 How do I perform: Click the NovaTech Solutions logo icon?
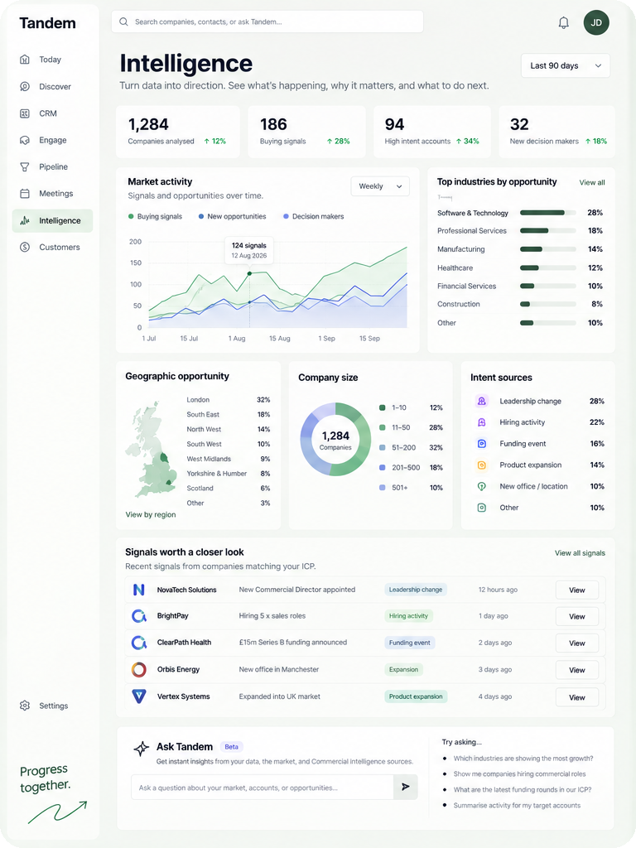pos(139,590)
